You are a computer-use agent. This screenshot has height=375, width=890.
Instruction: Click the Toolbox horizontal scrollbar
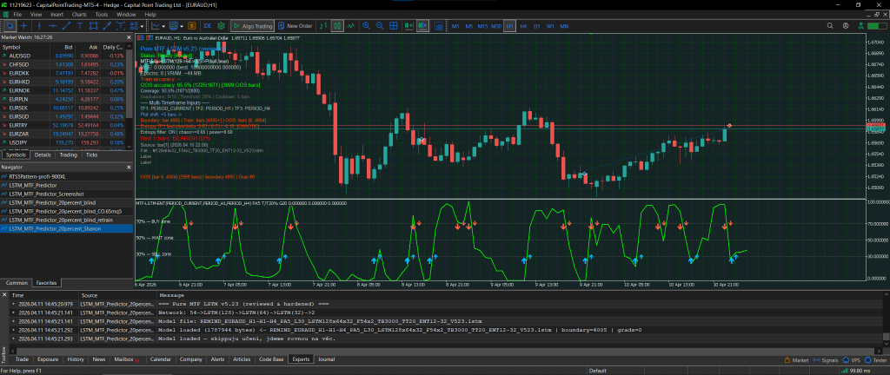tap(435, 351)
